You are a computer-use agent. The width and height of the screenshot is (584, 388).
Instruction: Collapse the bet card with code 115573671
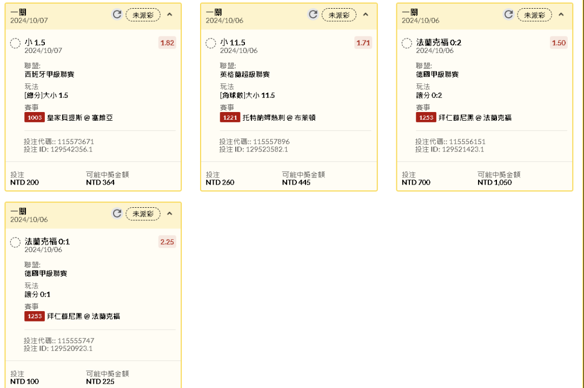pos(169,15)
